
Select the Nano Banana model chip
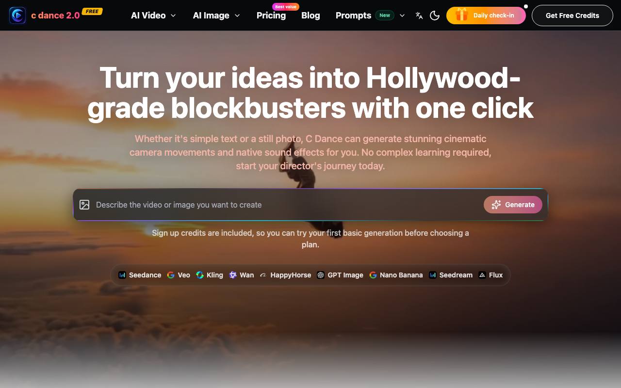click(x=396, y=275)
